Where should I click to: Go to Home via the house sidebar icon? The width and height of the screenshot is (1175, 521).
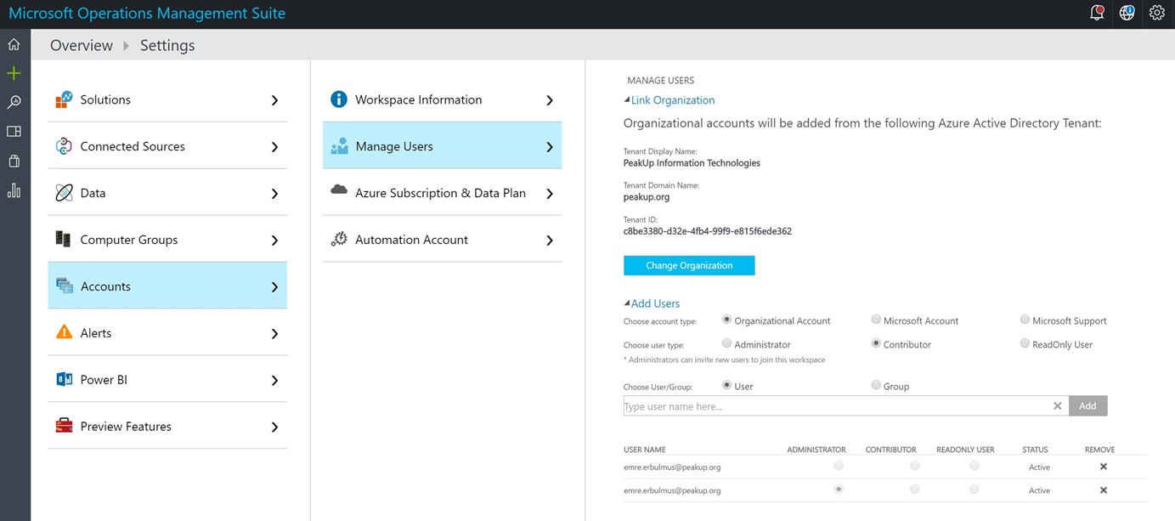pyautogui.click(x=14, y=44)
